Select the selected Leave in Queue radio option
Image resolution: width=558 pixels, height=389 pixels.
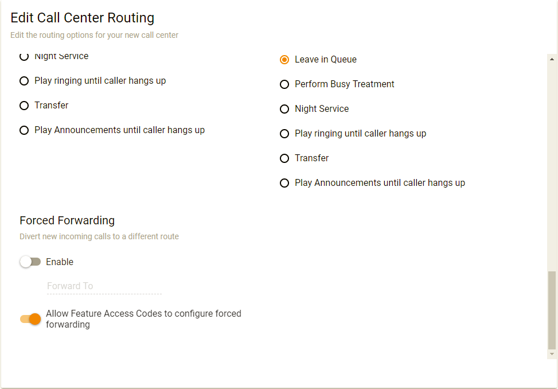pos(284,60)
